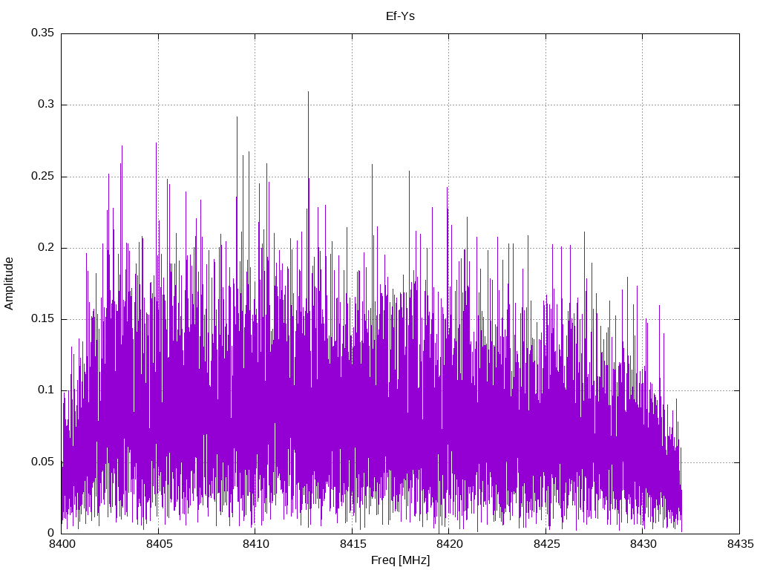Click the 0 y-axis tick label
This screenshot has height=570, width=760.
pos(50,533)
